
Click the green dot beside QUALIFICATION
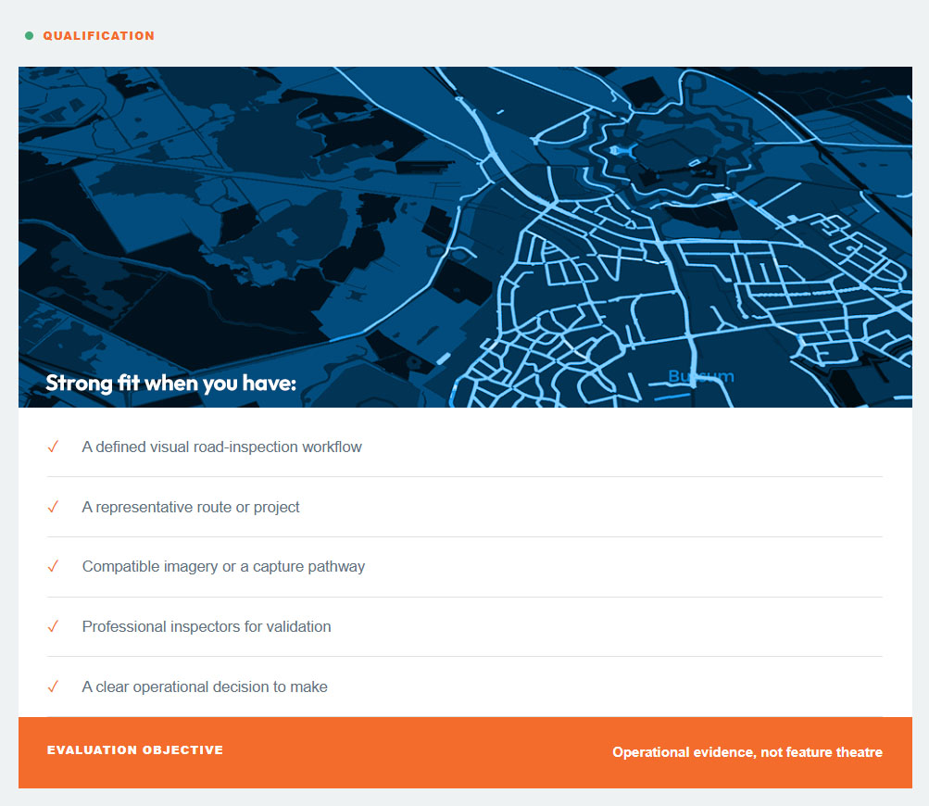[x=29, y=36]
